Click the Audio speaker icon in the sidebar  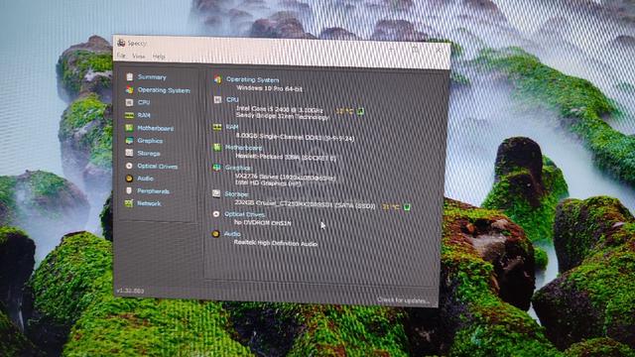tap(129, 178)
